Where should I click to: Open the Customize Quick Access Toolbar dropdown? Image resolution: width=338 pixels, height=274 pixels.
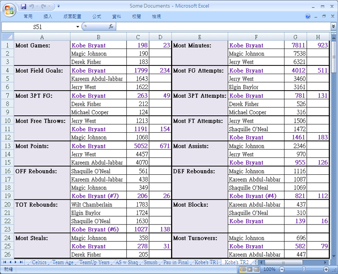59,6
